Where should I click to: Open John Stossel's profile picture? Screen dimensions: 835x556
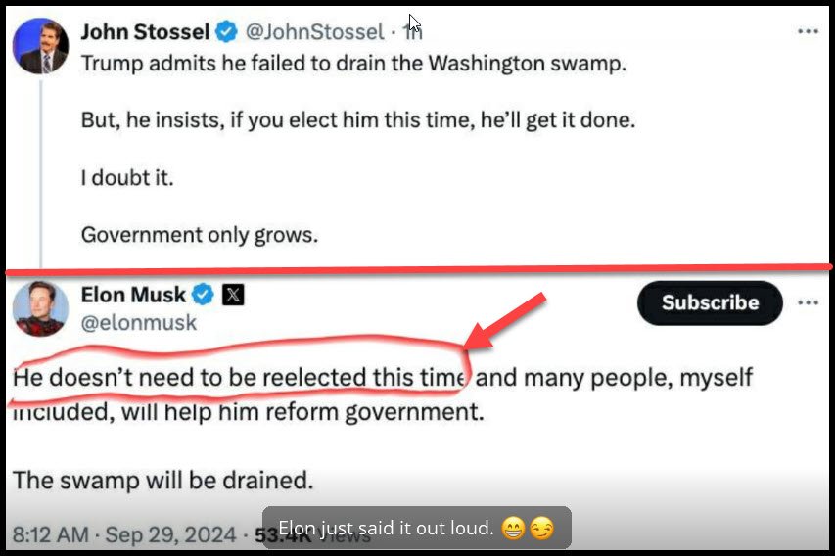tap(43, 46)
